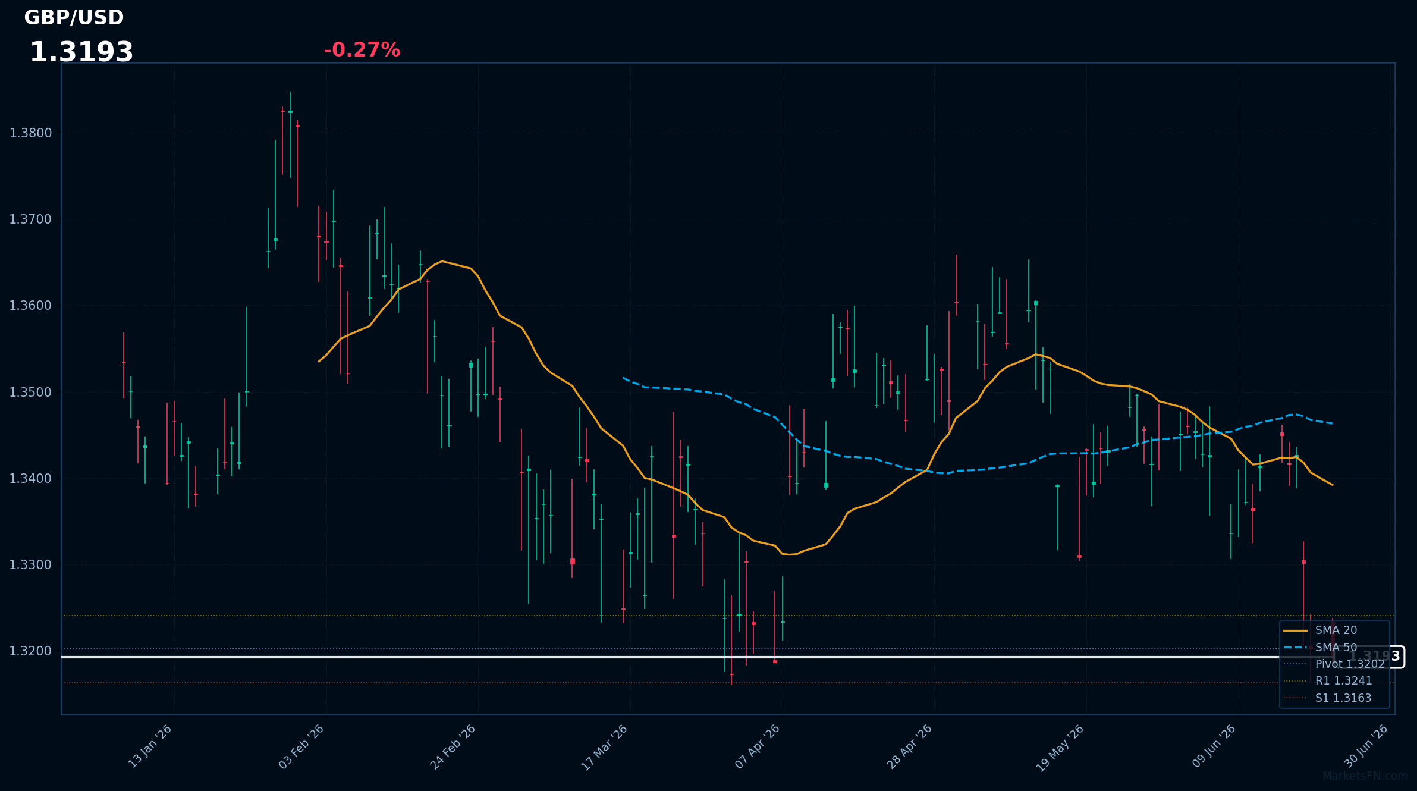Click the GBP/USD pair title
The width and height of the screenshot is (1417, 791).
[74, 18]
